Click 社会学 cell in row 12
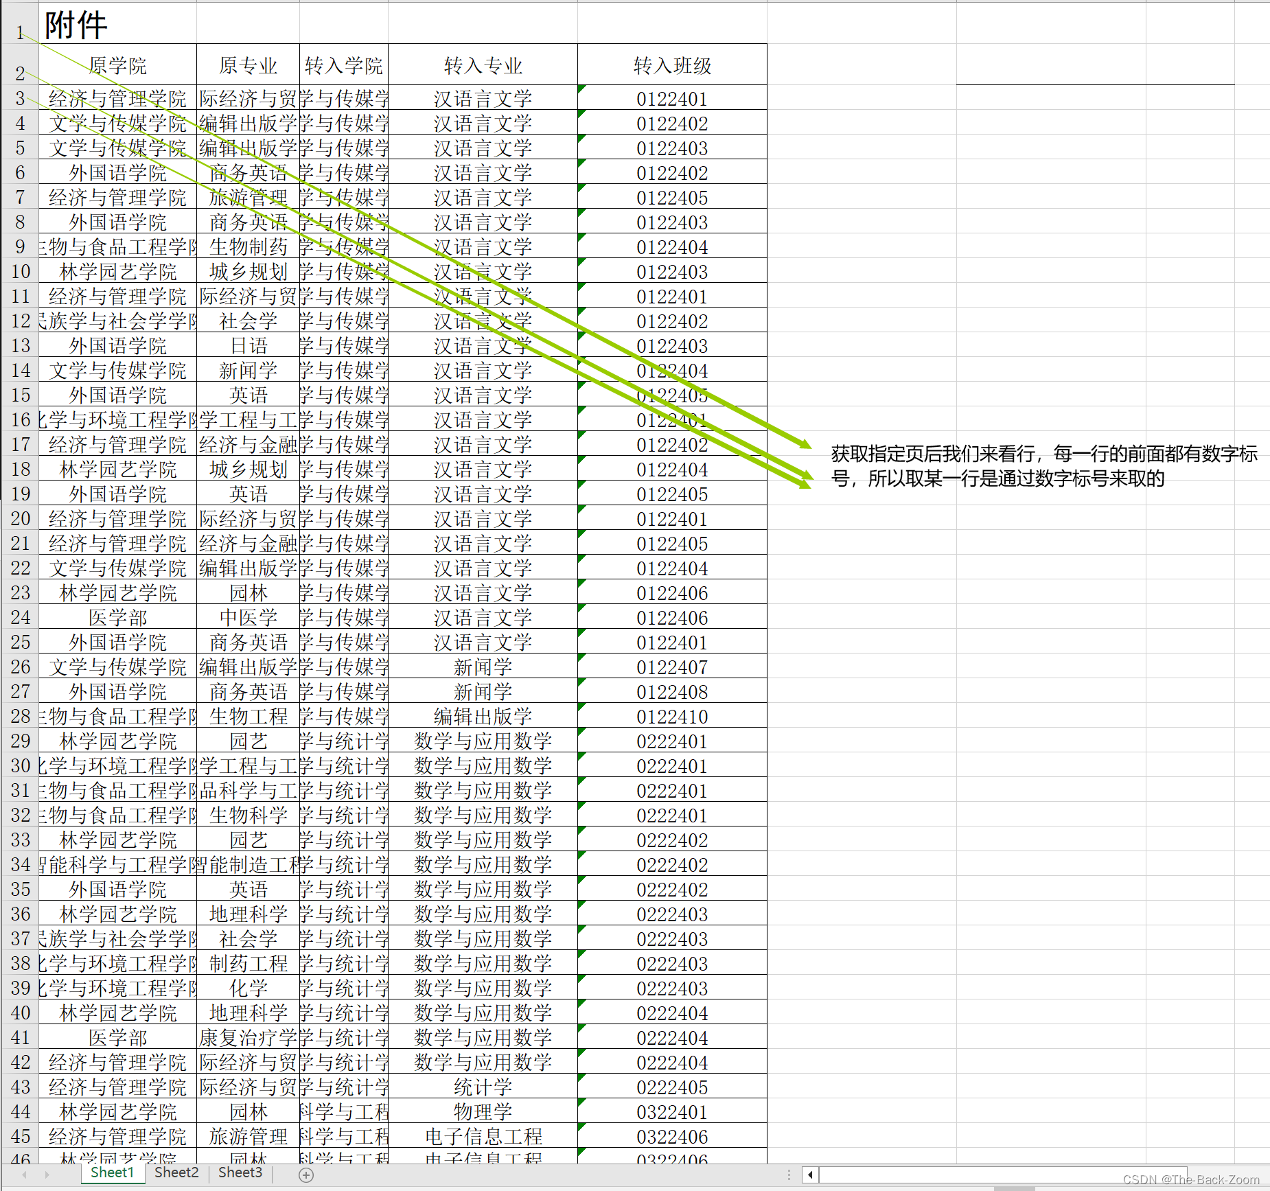 click(248, 321)
